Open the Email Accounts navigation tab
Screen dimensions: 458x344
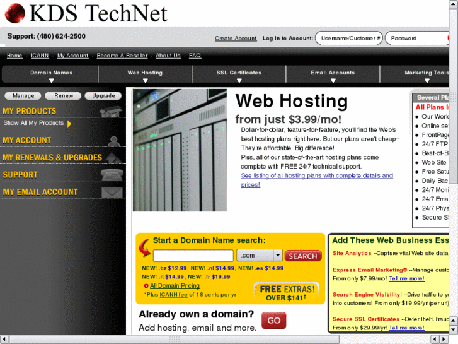coord(333,74)
